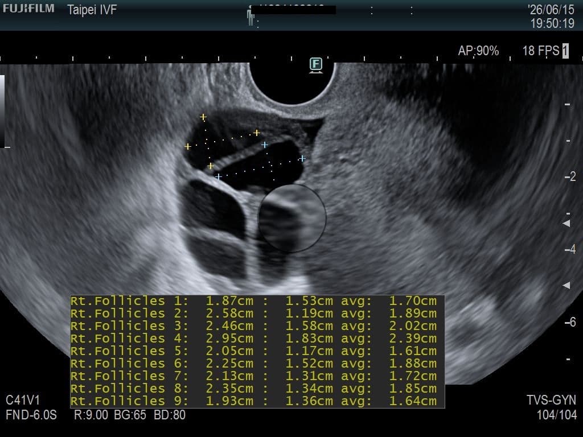Viewport: 583px width, 437px height.
Task: Click the upper focus arrowhead on depth scale
Action: point(566,223)
